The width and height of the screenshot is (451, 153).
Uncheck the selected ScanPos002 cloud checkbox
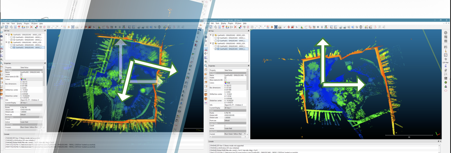(216, 49)
